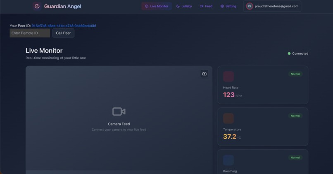The width and height of the screenshot is (333, 174).
Task: Click the PR profile avatar
Action: (x=250, y=6)
